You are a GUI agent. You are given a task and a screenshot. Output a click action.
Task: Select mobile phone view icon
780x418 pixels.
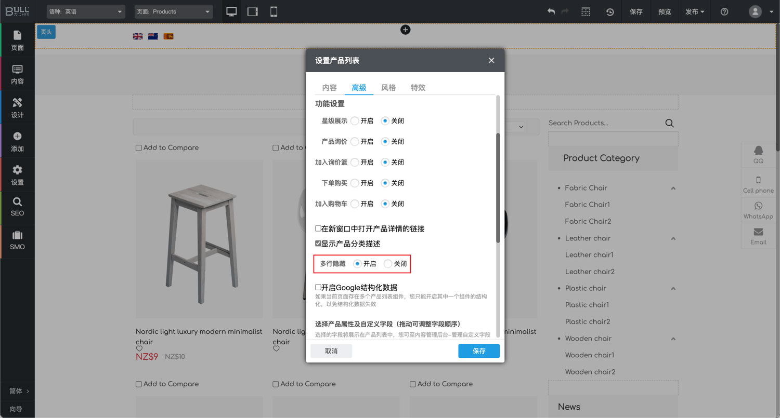pyautogui.click(x=274, y=11)
